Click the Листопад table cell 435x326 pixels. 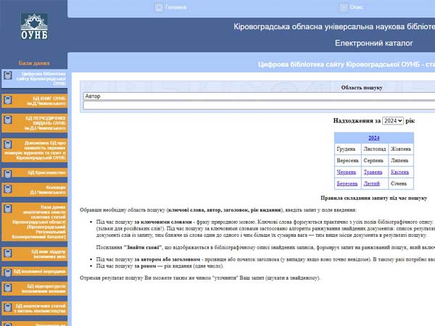click(x=375, y=149)
